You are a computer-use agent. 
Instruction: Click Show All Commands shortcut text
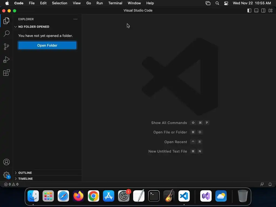tap(169, 123)
